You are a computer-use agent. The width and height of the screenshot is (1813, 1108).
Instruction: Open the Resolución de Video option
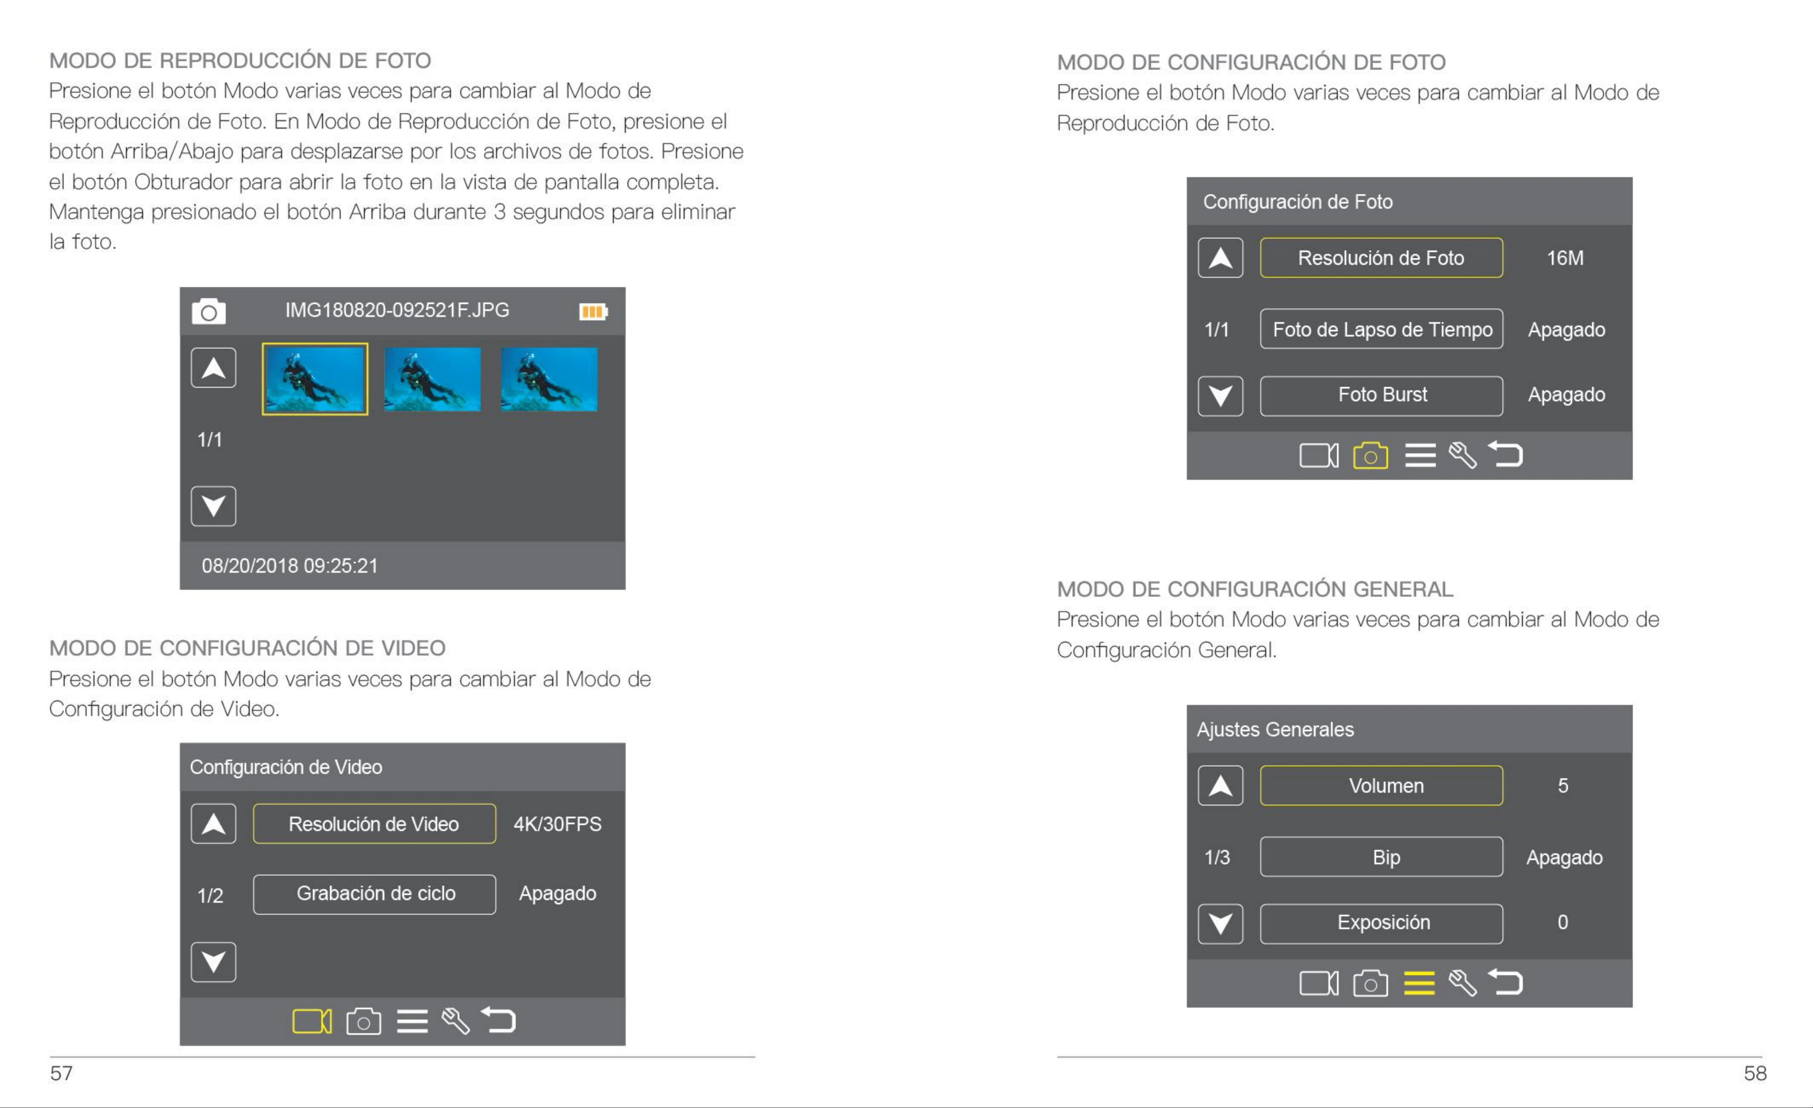tap(374, 823)
